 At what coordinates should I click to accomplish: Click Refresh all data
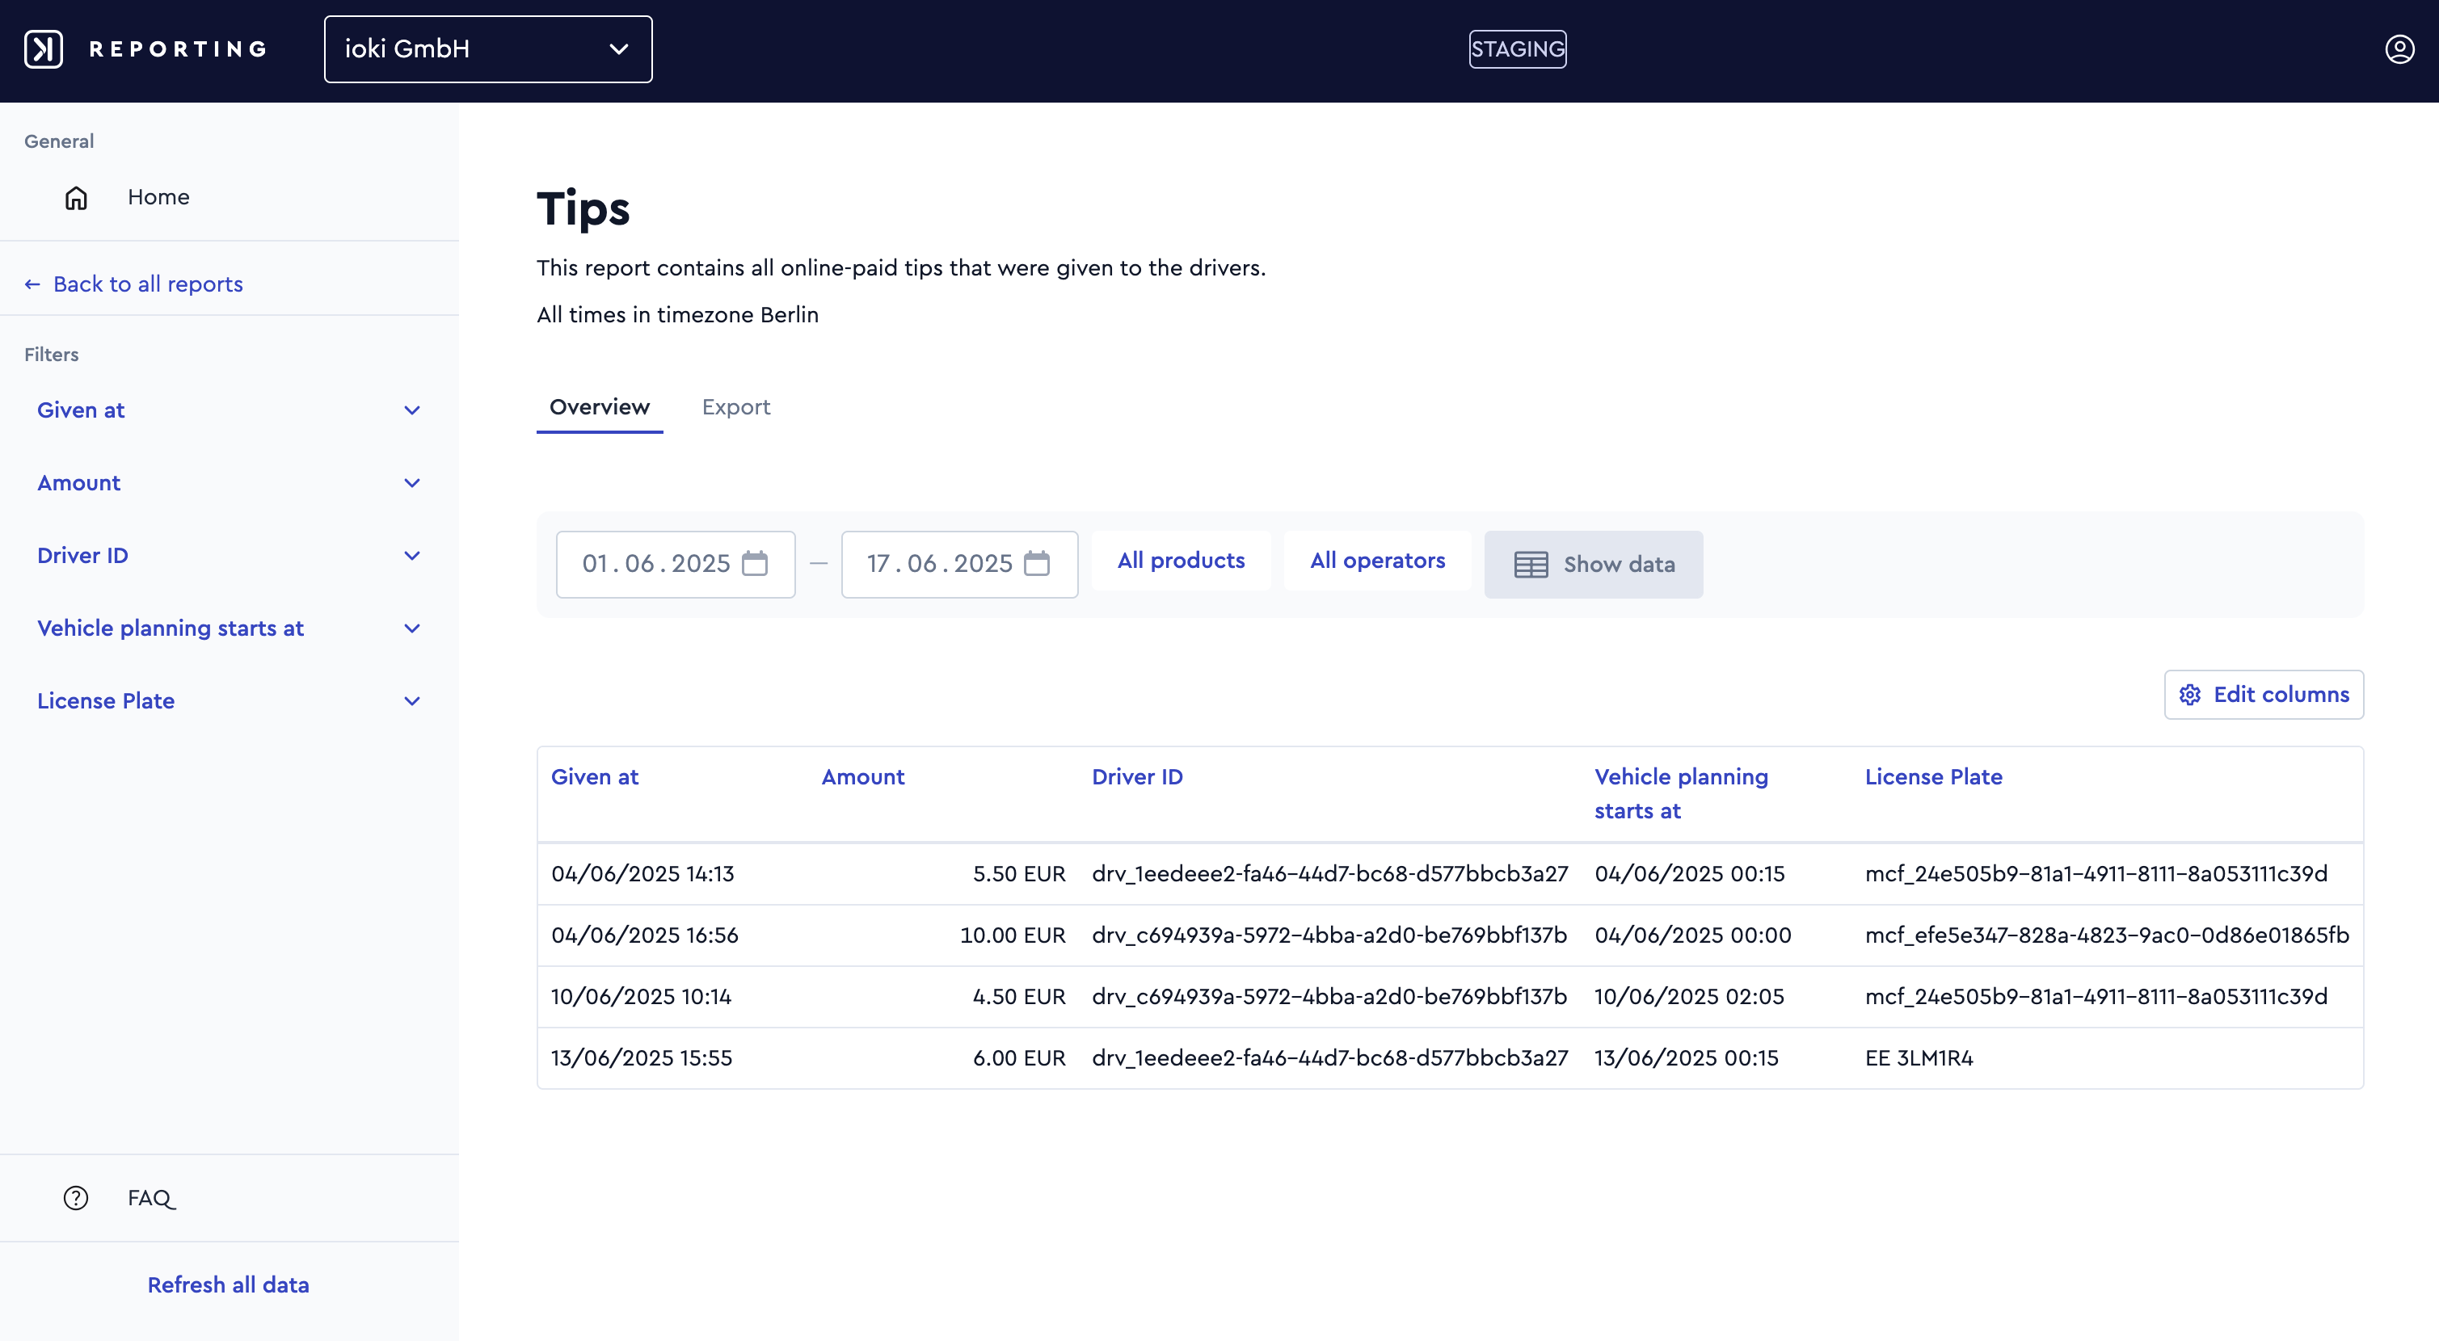[x=228, y=1284]
